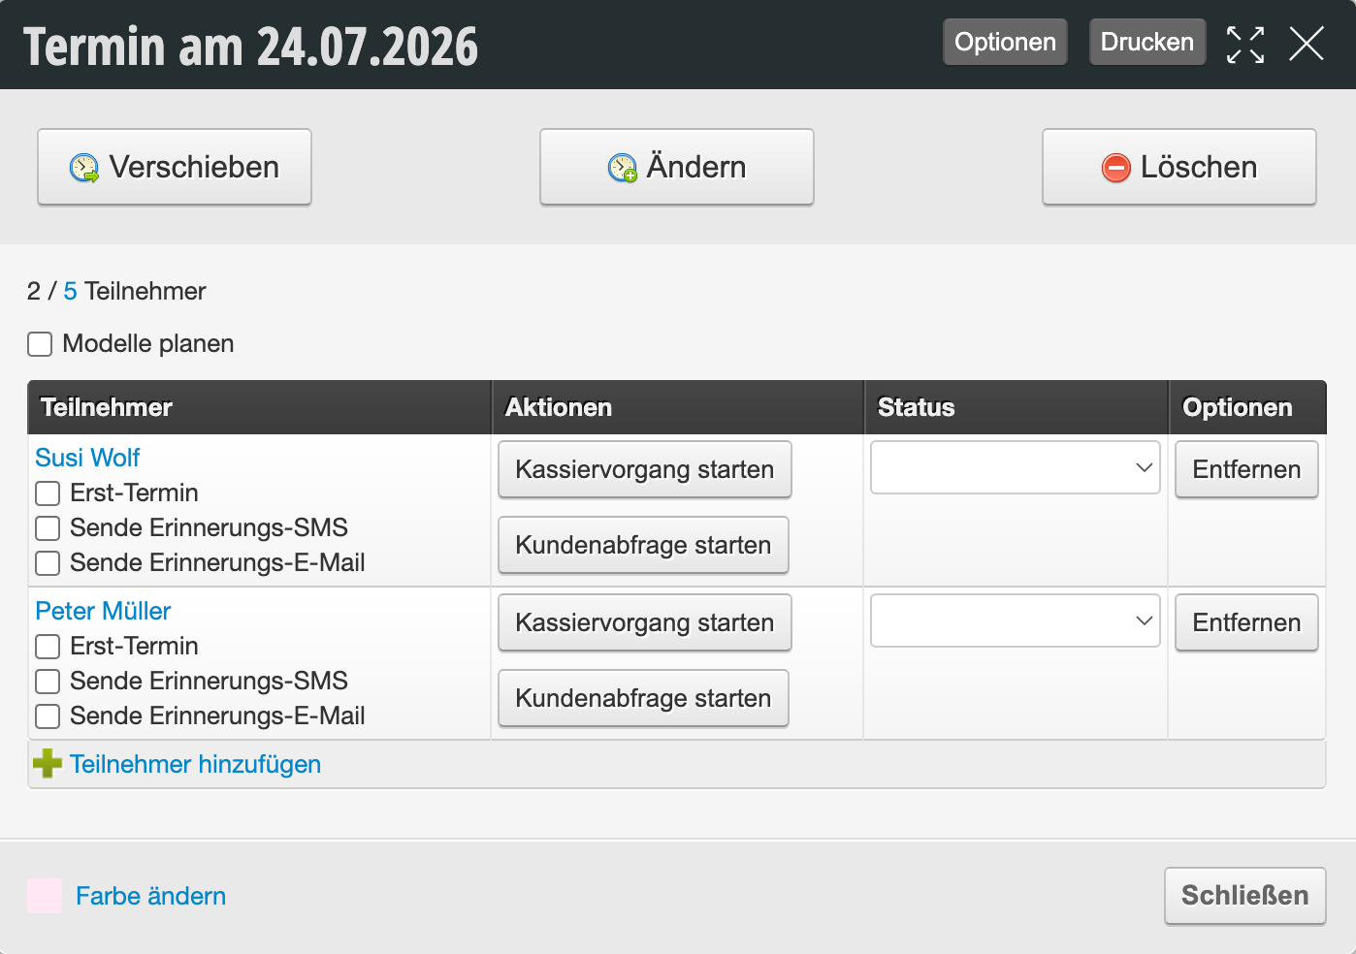The width and height of the screenshot is (1356, 954).
Task: Enable Sende Erinnerungs-E-Mail for Peter Müller
Action: pos(48,716)
